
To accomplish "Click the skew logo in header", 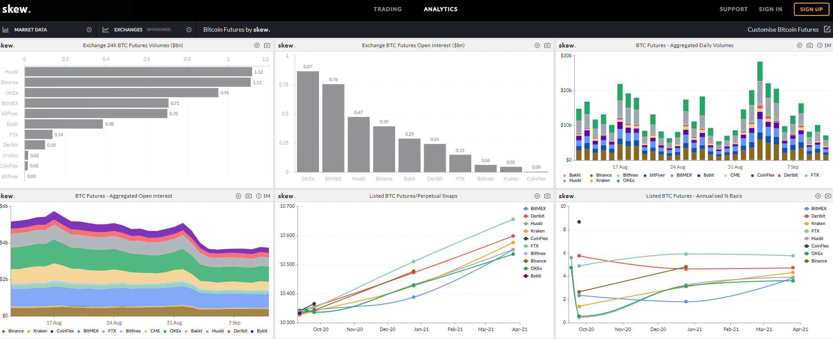I will (x=16, y=9).
